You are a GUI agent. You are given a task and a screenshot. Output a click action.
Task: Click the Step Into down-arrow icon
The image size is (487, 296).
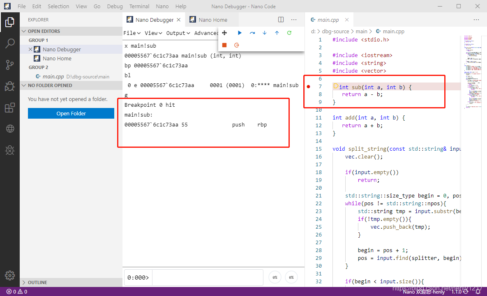point(265,33)
